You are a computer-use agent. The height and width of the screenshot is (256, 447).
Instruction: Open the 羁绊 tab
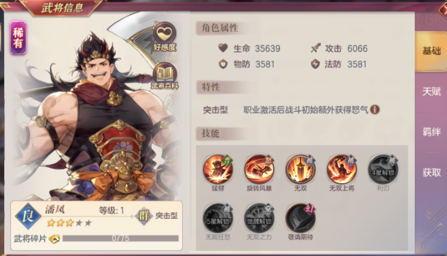431,132
